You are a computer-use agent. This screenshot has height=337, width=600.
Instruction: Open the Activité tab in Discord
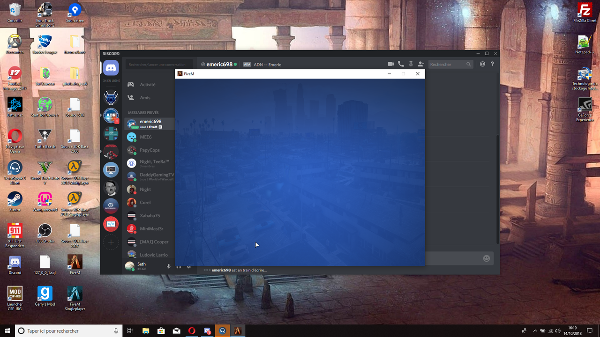click(x=148, y=85)
